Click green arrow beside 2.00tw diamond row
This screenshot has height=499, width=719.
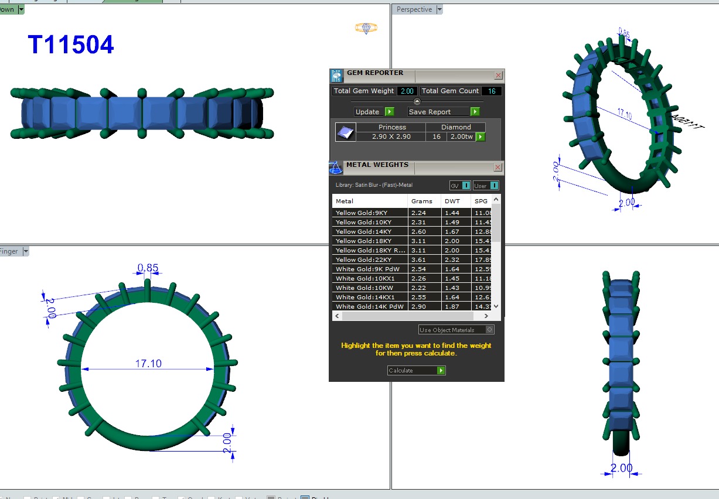tap(481, 137)
